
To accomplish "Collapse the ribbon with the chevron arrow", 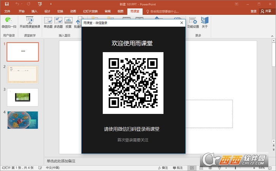I will tap(272, 36).
